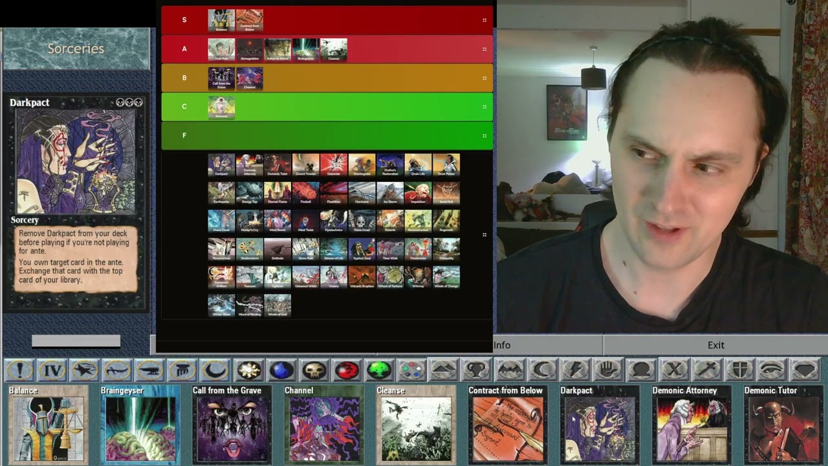828x466 pixels.
Task: Toggle the black mana skull filter
Action: coord(314,370)
